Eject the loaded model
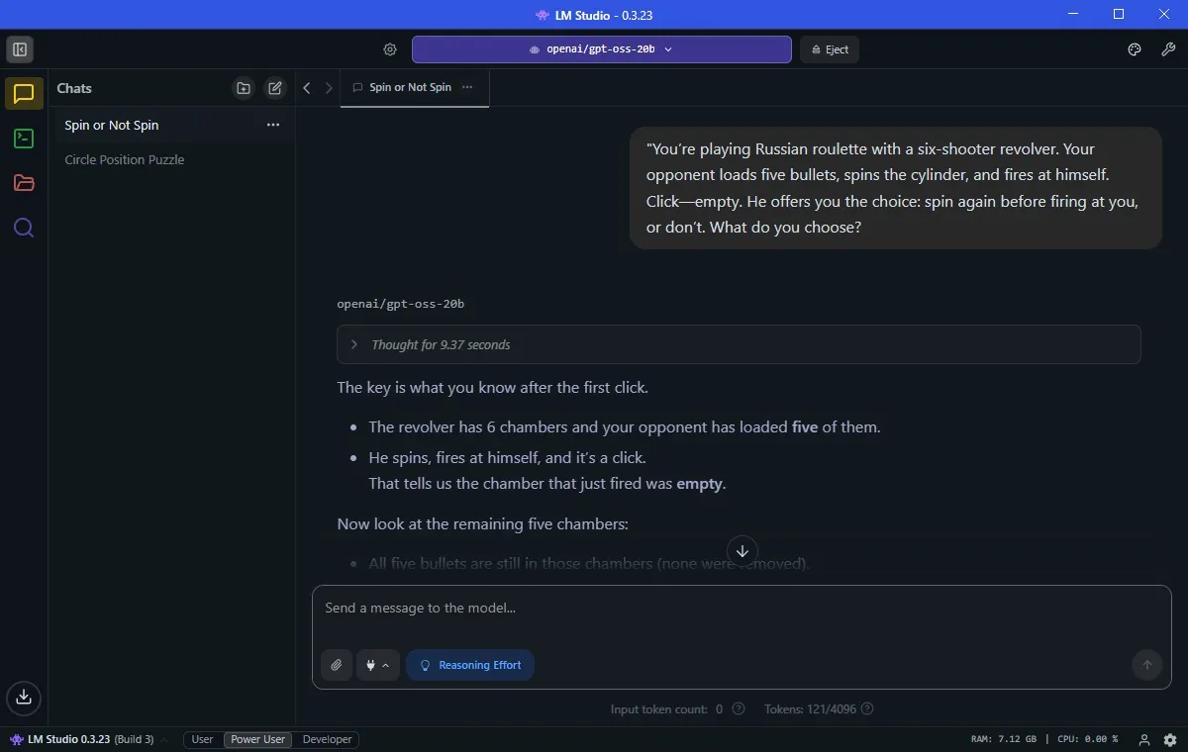The image size is (1188, 752). pyautogui.click(x=829, y=49)
